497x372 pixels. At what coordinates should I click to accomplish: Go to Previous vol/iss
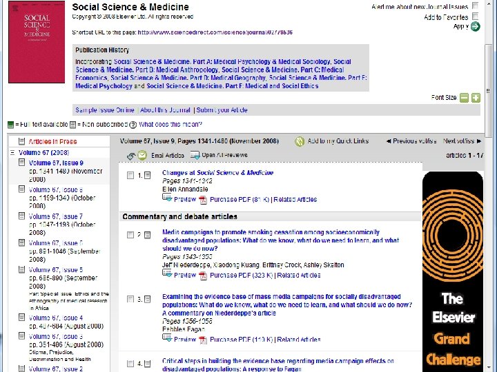411,141
